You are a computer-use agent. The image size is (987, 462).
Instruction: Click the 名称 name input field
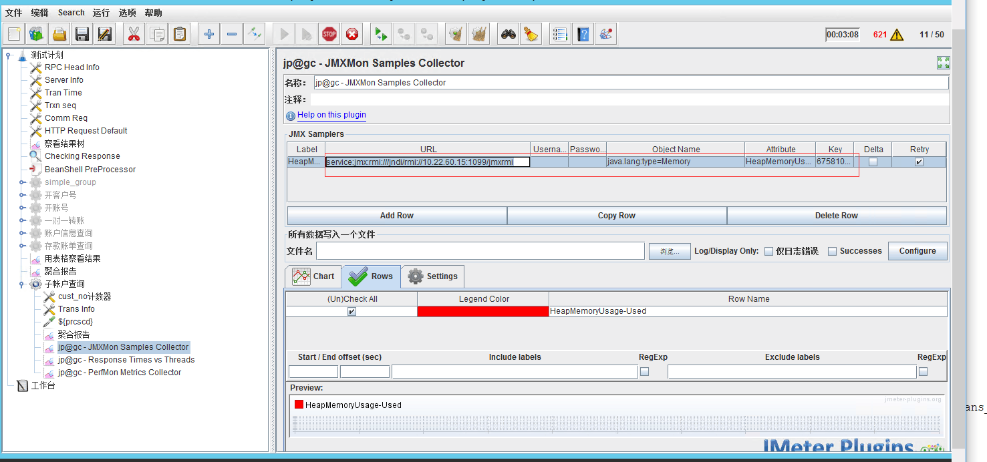click(631, 83)
